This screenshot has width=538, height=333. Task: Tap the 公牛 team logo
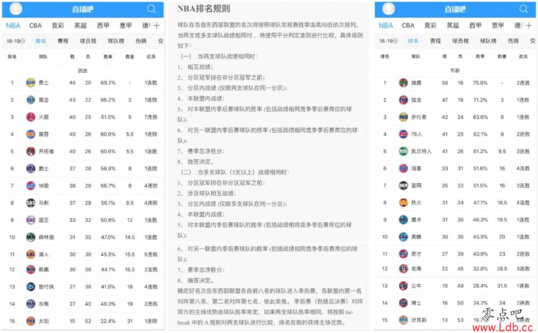point(403,286)
